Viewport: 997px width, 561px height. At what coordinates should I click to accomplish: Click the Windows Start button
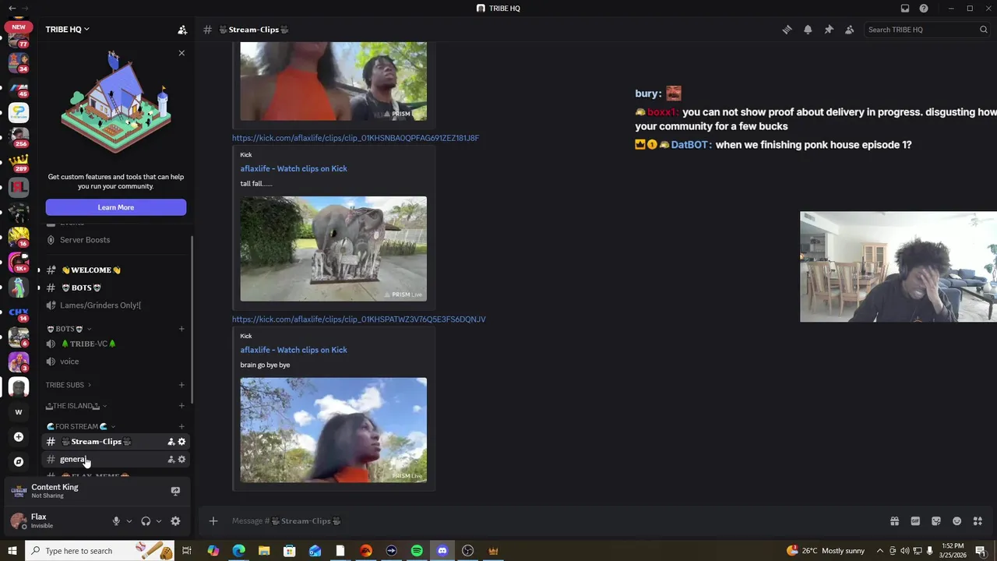pos(12,551)
